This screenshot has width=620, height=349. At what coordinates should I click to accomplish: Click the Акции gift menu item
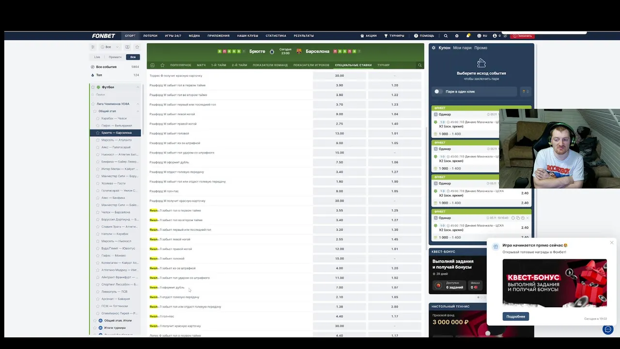[x=369, y=36]
